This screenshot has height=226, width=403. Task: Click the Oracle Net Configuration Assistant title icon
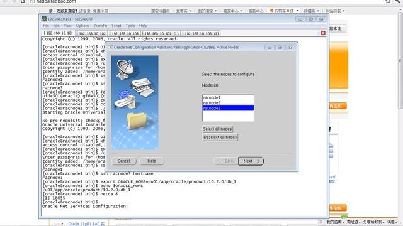pos(111,48)
